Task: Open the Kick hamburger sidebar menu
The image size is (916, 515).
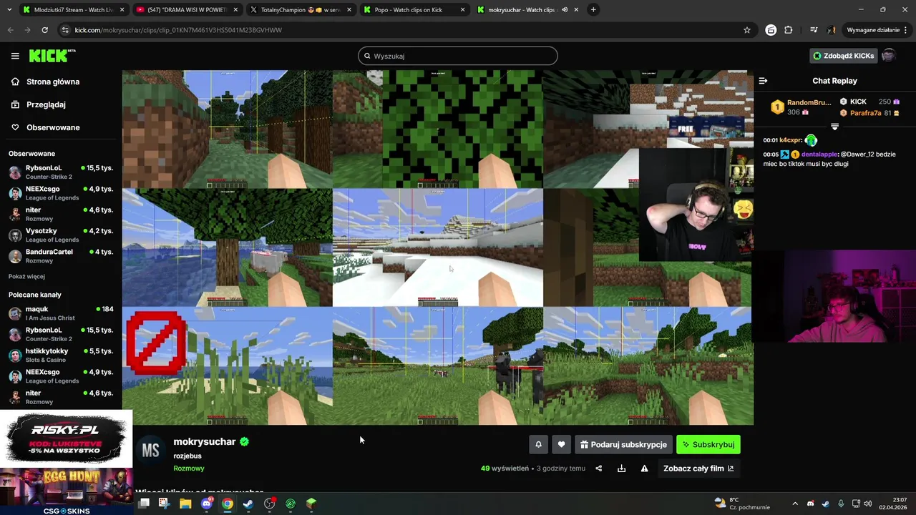Action: (x=15, y=56)
